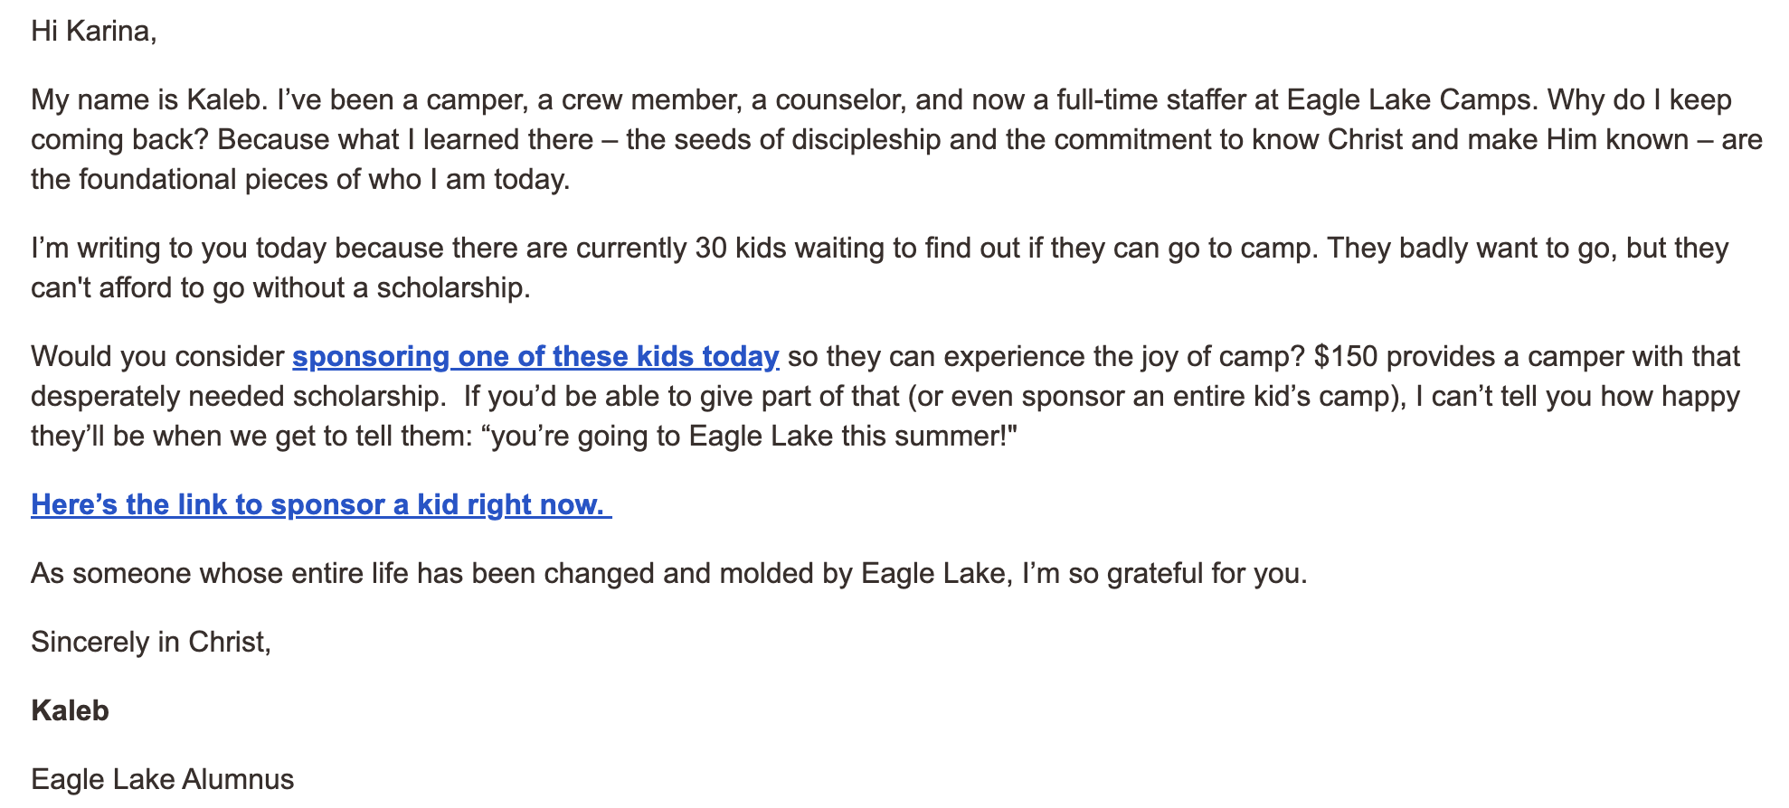Image resolution: width=1789 pixels, height=808 pixels.
Task: Click the 'Sincerely in Christ,' closing line
Action: (150, 643)
